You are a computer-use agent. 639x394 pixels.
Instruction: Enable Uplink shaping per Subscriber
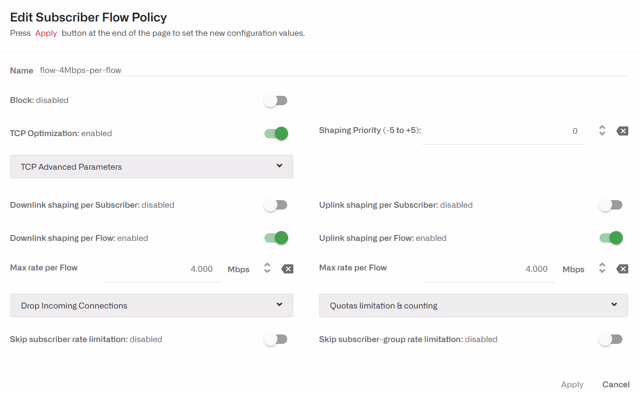pyautogui.click(x=611, y=205)
